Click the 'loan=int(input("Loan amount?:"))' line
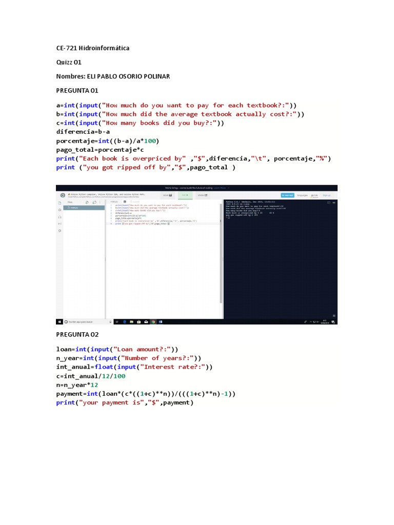Viewport: 394px width, 525px height. point(117,349)
